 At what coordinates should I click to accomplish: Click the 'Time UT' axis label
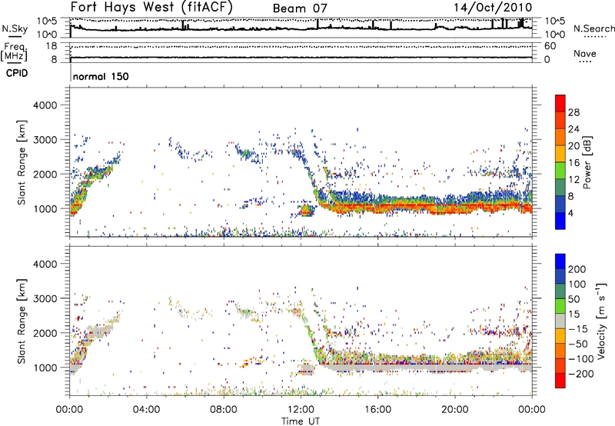(x=301, y=421)
